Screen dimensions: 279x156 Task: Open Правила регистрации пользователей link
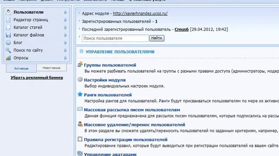pyautogui.click(x=126, y=140)
